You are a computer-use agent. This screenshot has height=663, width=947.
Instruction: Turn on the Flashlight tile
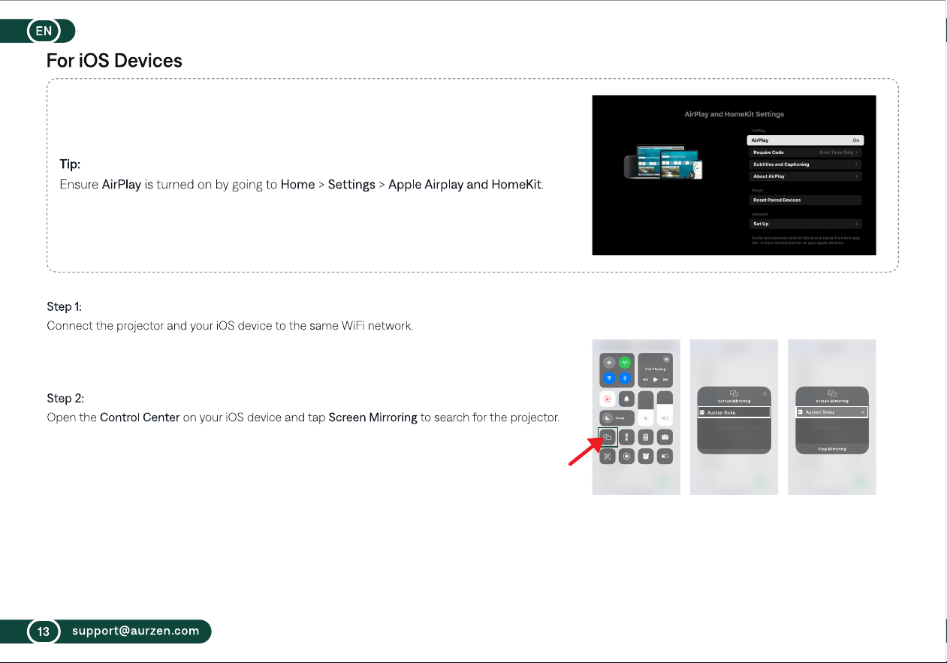click(x=626, y=437)
